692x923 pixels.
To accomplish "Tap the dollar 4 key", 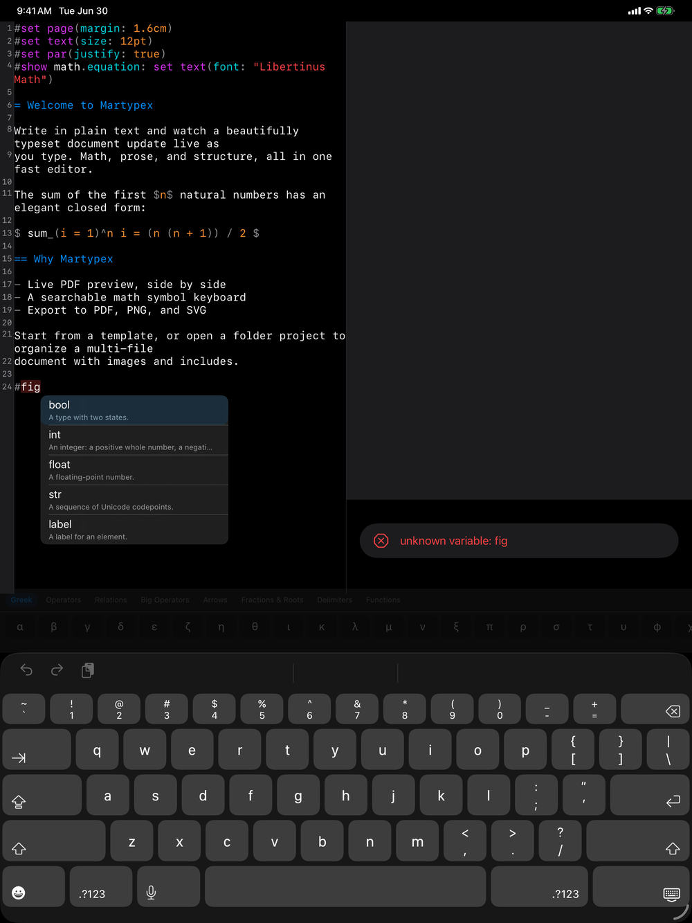I will 215,710.
